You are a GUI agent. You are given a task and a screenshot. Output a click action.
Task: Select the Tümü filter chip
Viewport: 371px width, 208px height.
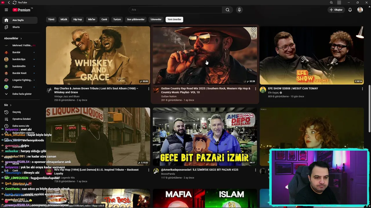(x=51, y=19)
